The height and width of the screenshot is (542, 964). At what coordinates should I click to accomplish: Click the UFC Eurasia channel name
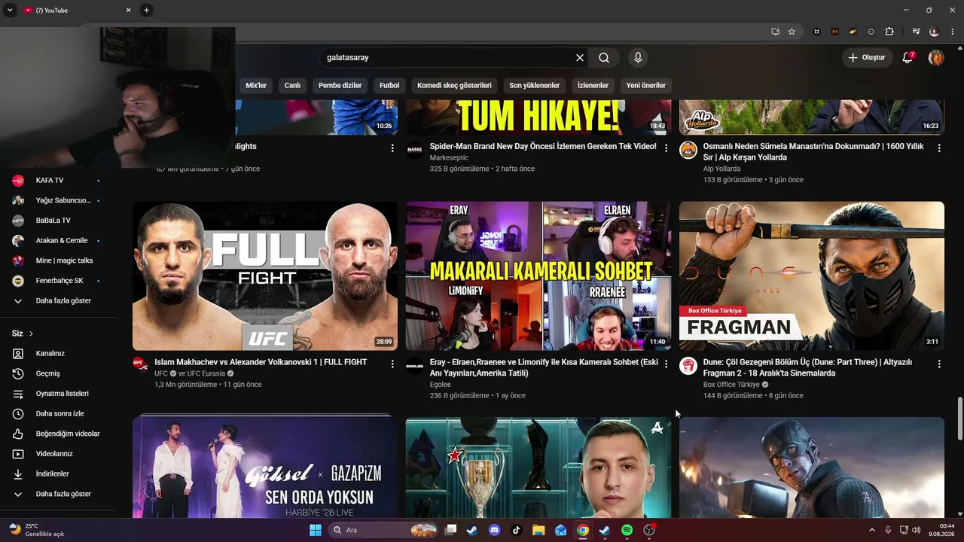[x=206, y=373]
